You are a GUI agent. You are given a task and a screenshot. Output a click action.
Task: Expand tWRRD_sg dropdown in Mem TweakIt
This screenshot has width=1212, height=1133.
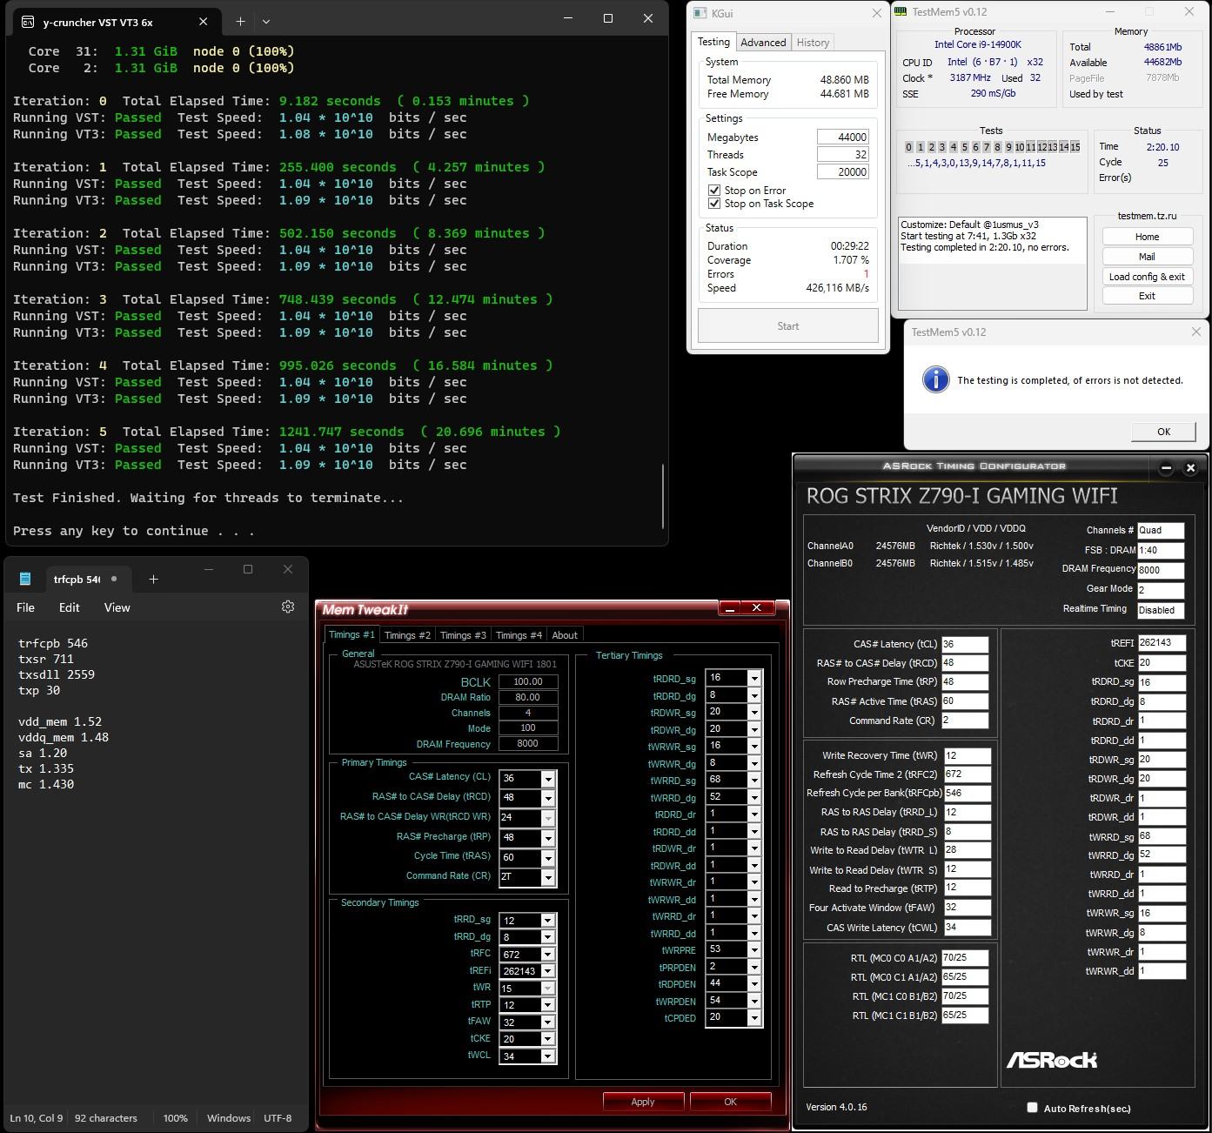[x=754, y=781]
